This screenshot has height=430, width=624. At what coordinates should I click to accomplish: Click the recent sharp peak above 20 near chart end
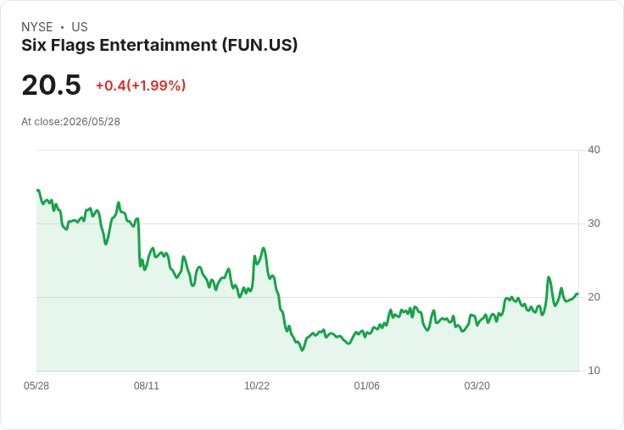549,277
